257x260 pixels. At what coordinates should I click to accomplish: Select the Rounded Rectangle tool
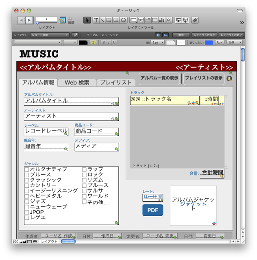pos(116,20)
